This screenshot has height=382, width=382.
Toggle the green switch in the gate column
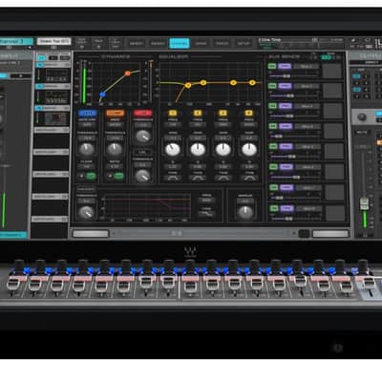(91, 176)
